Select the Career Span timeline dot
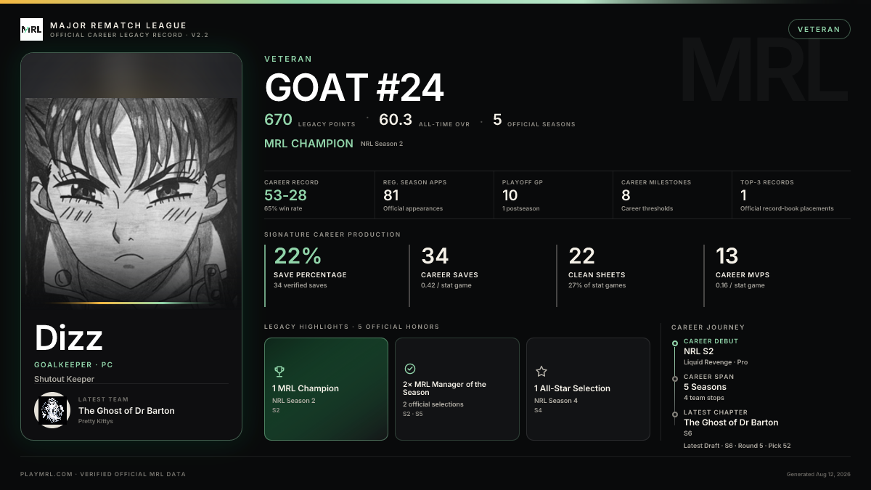This screenshot has width=871, height=490. (675, 378)
